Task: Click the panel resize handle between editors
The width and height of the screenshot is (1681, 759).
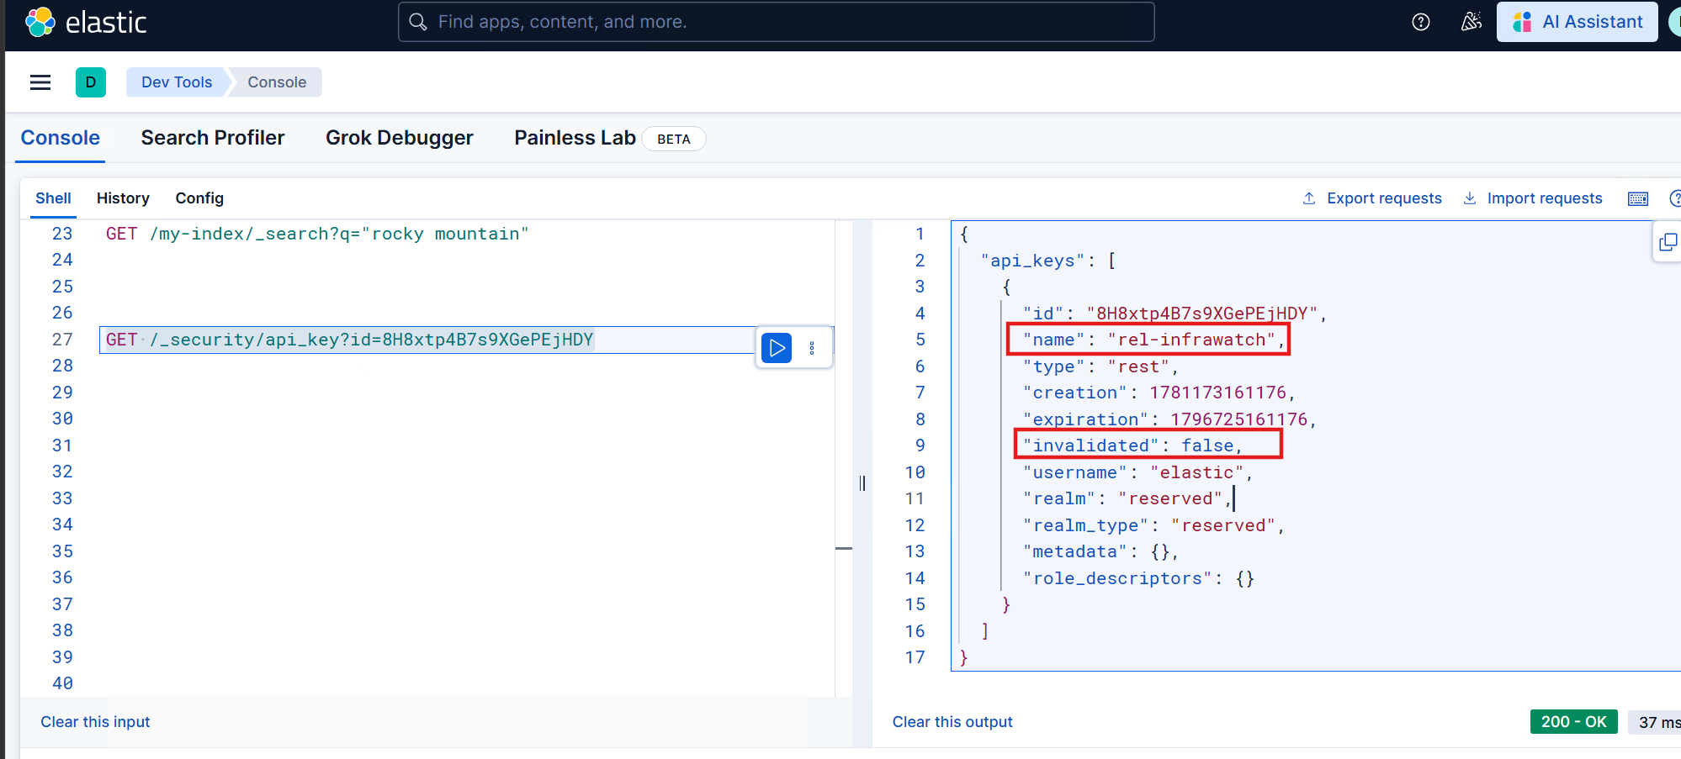Action: click(862, 483)
